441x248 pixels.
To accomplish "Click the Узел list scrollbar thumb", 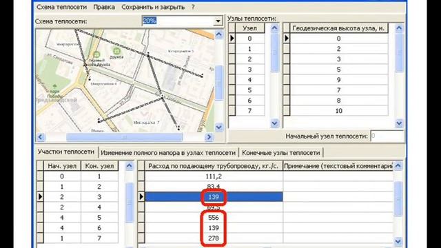I will point(274,53).
